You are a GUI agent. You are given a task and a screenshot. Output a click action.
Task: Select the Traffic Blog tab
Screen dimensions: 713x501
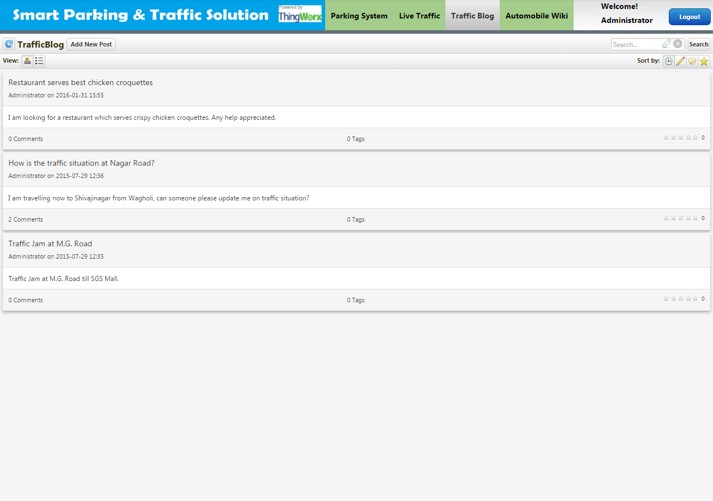tap(472, 16)
